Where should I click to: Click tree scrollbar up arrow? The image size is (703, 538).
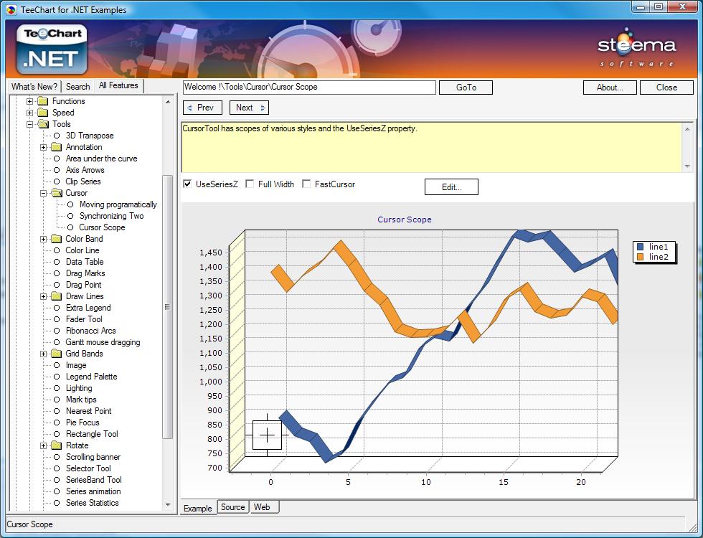click(168, 102)
